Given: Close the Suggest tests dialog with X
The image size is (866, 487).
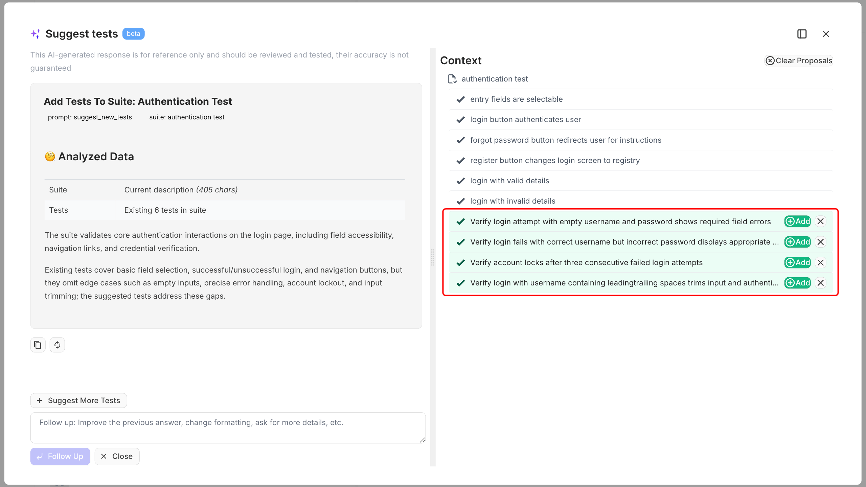Looking at the screenshot, I should click(826, 34).
